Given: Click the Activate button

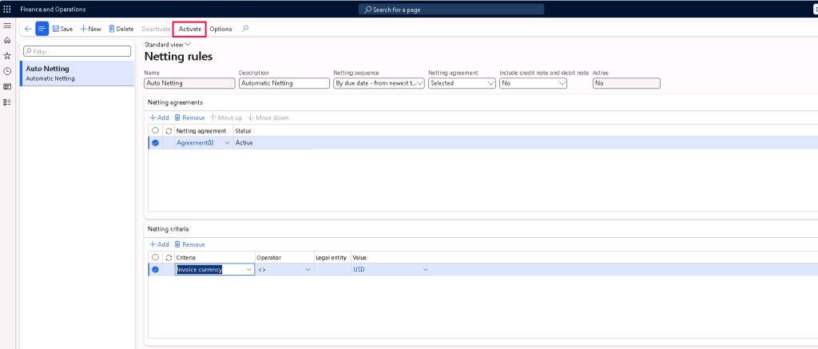Looking at the screenshot, I should pos(189,29).
